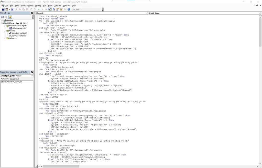
Task: Run the macro with the green Run button
Action: point(39,9)
